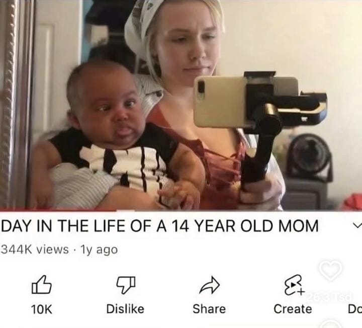Tap the Create remix icon
This screenshot has height=328, width=362.
click(x=294, y=285)
